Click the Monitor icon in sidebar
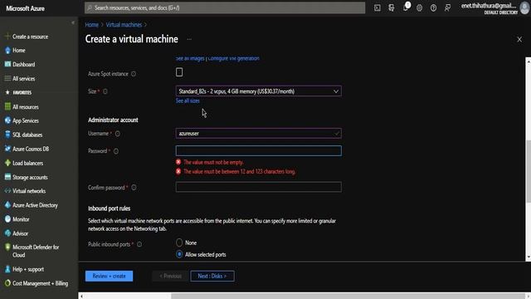 point(7,219)
